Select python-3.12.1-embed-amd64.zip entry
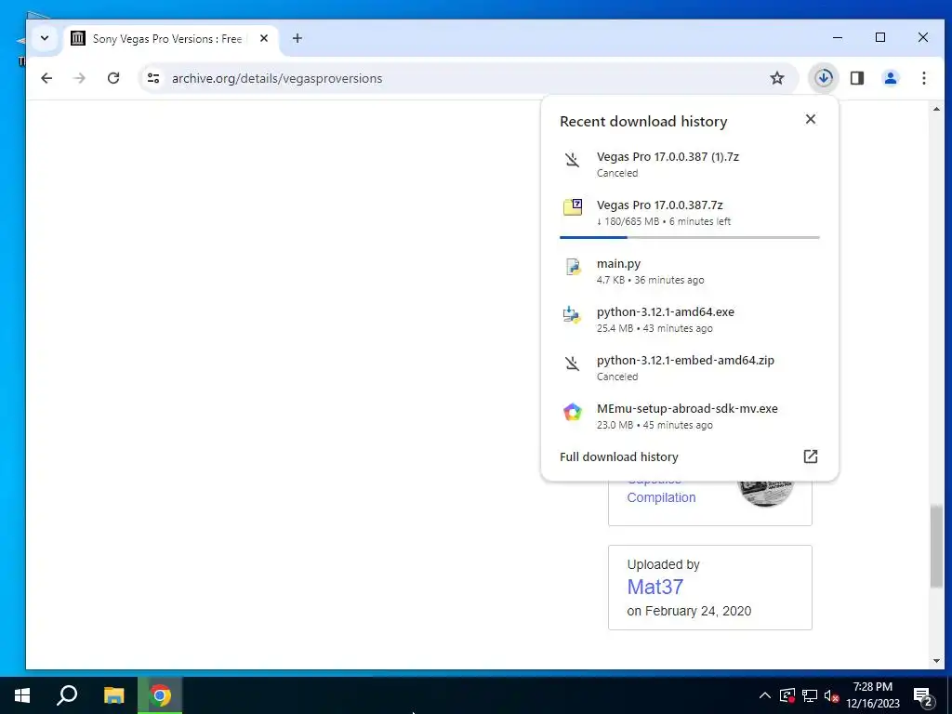 (690, 368)
